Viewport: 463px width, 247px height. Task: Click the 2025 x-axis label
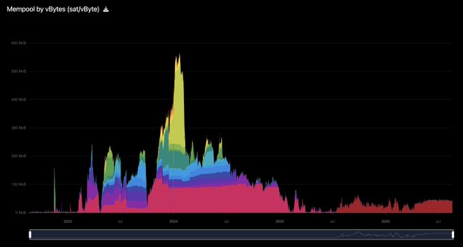[280, 221]
